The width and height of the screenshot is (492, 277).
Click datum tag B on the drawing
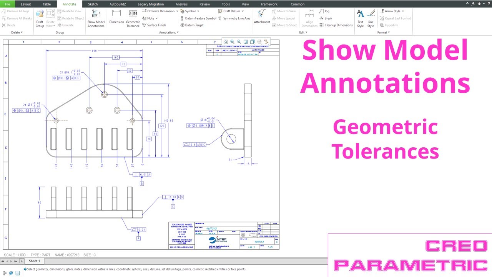[142, 184]
